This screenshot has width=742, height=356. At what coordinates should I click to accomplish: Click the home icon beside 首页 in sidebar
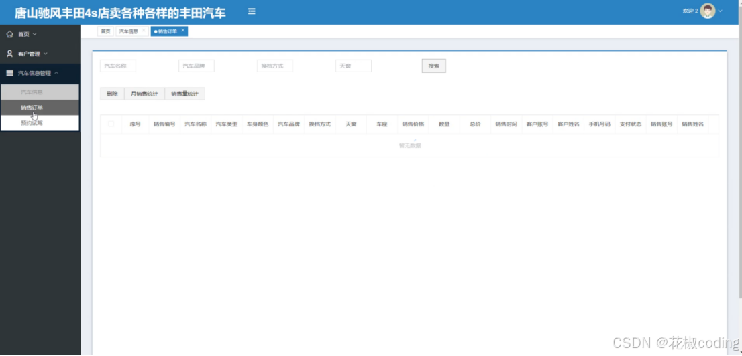tap(9, 35)
